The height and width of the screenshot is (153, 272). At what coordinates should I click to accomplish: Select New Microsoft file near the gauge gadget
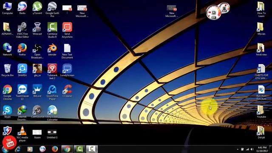coord(172,11)
